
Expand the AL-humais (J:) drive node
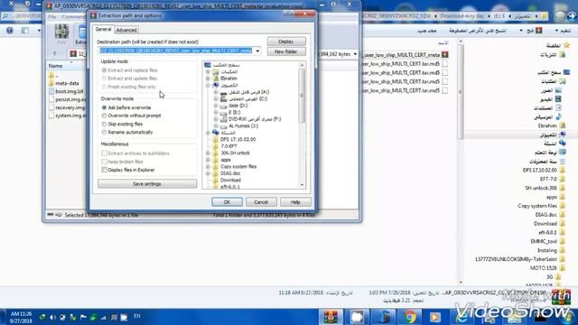pos(216,126)
